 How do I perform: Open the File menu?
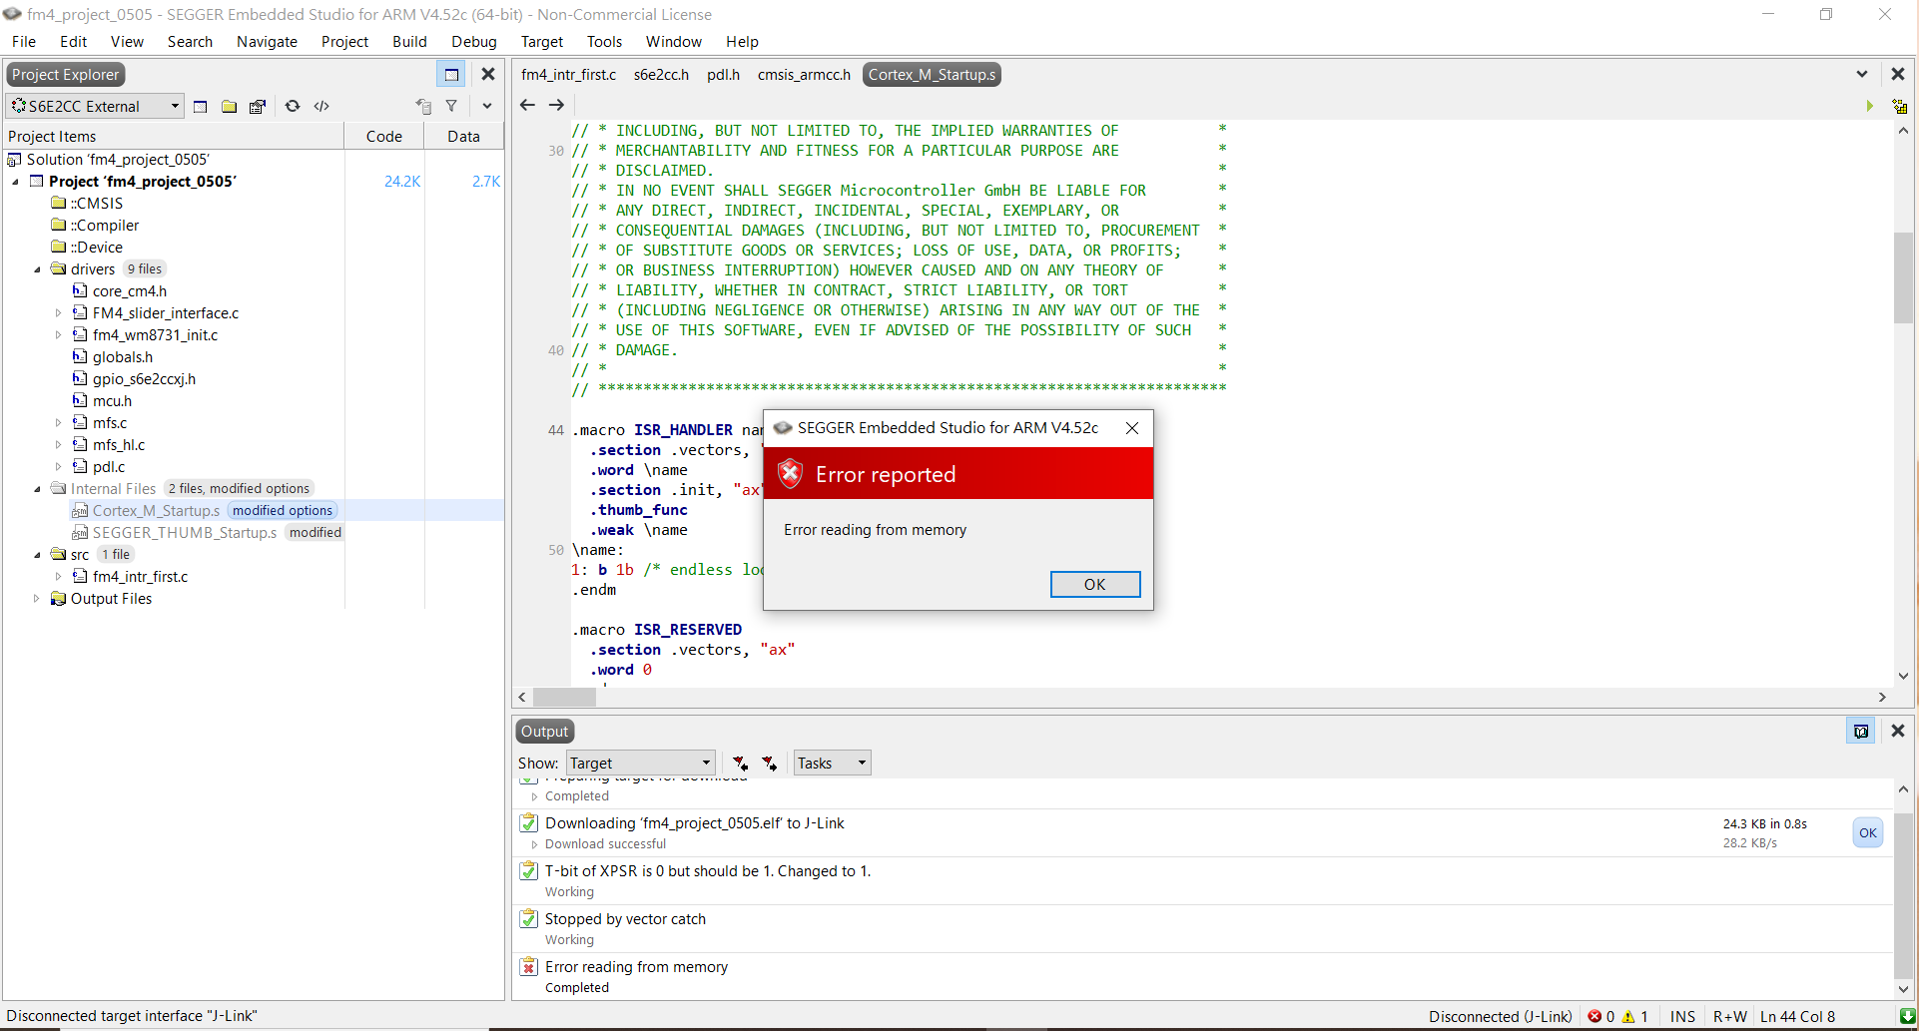(24, 41)
